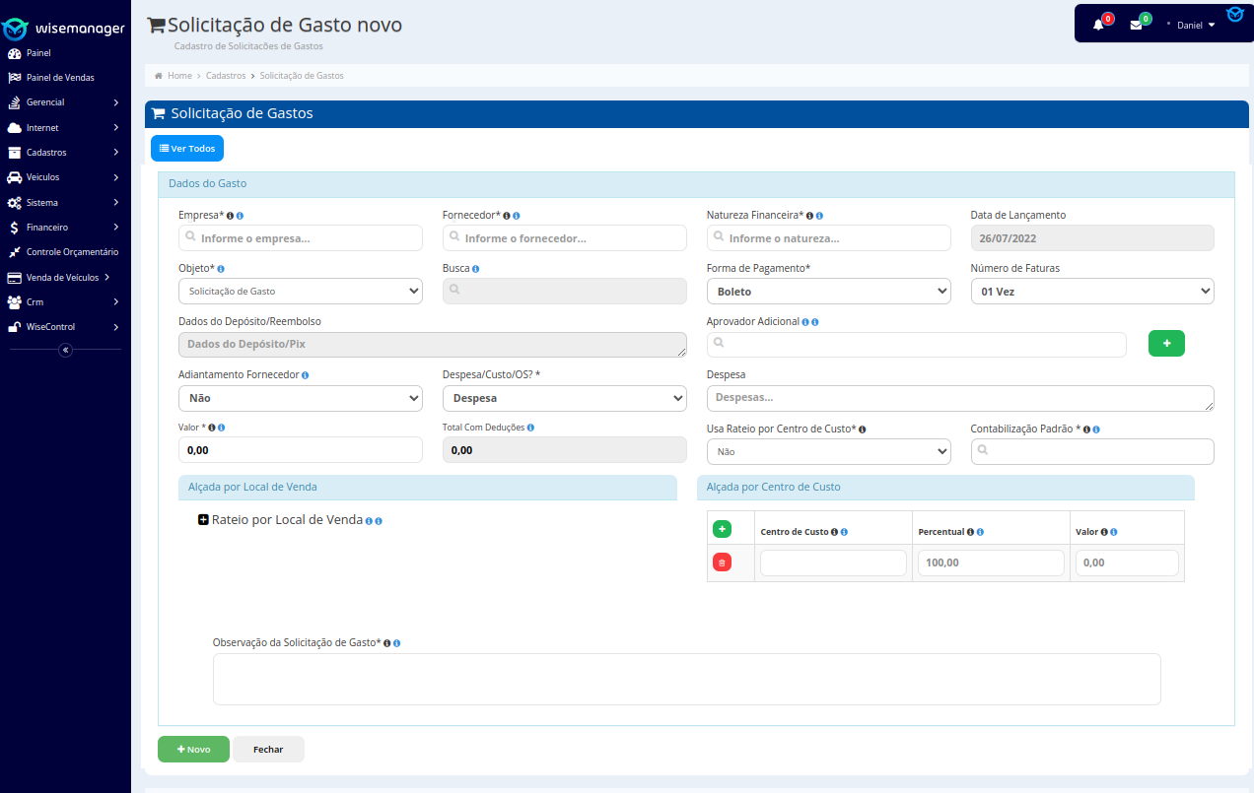Screen dimensions: 1254x793
Task: Expand Rateio por Local de Venda
Action: (204, 520)
